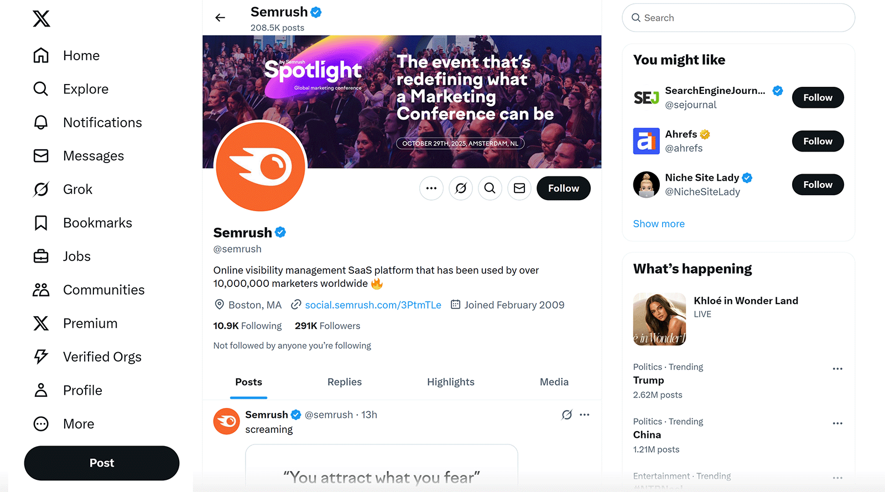This screenshot has width=885, height=492.
Task: Click the X logo
Action: pos(41,18)
